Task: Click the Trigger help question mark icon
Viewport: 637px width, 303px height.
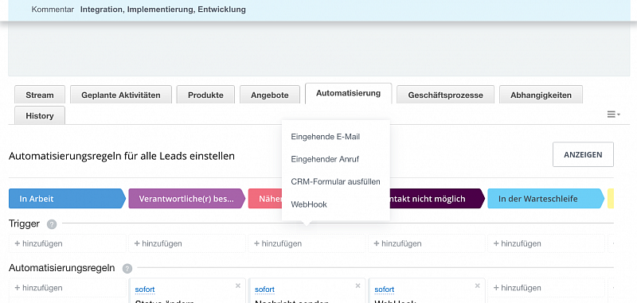Action: [52, 224]
